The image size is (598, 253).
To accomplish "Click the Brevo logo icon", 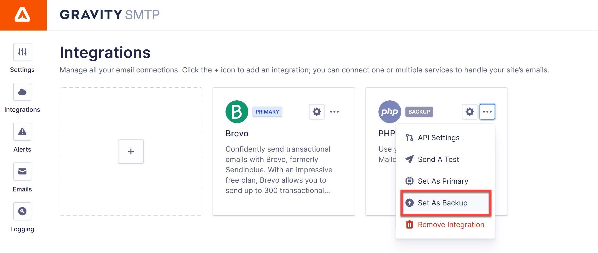I will (x=237, y=112).
